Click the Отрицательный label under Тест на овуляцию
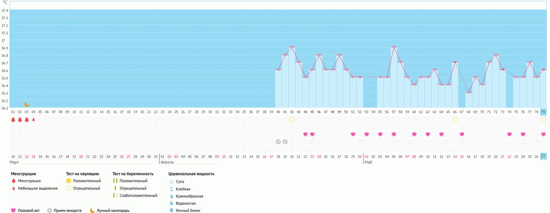Viewport: 550px width, 213px height. 87,188
